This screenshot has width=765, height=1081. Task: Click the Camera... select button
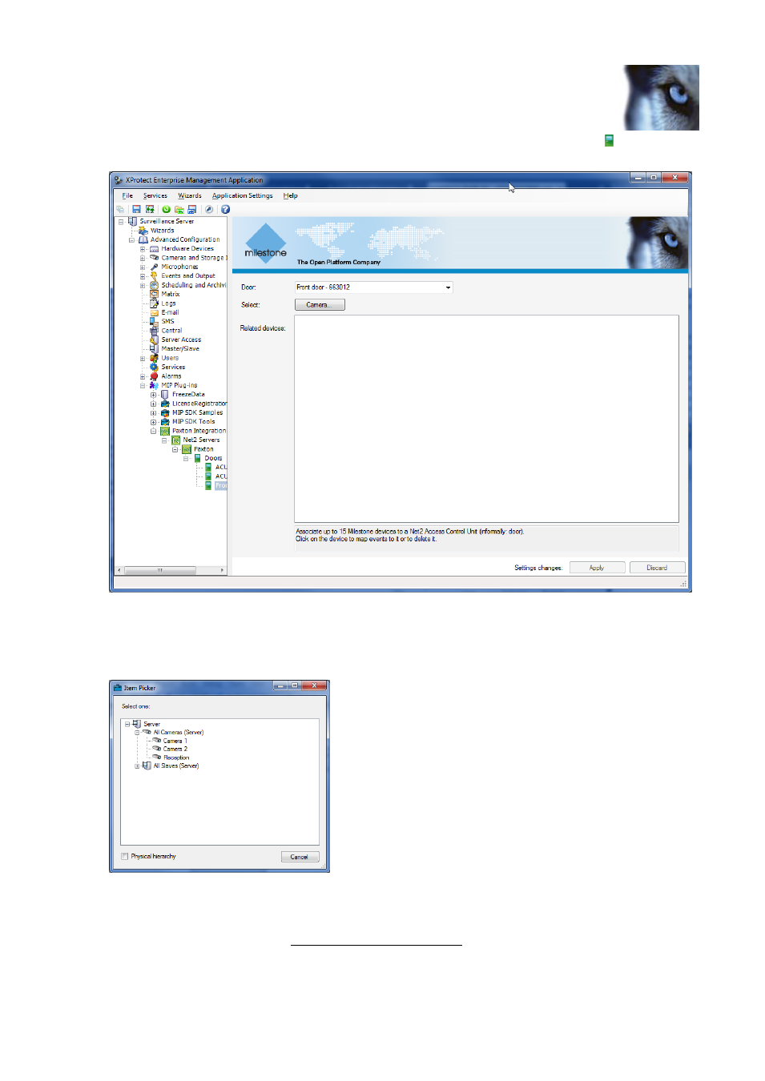coord(320,305)
